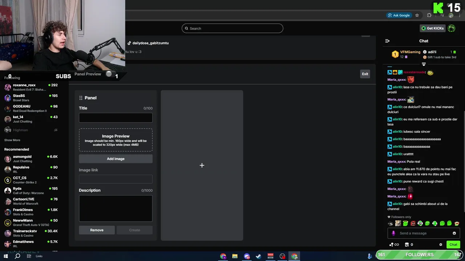This screenshot has height=261, width=465.
Task: Open Task View in the taskbar
Action: tap(29, 256)
